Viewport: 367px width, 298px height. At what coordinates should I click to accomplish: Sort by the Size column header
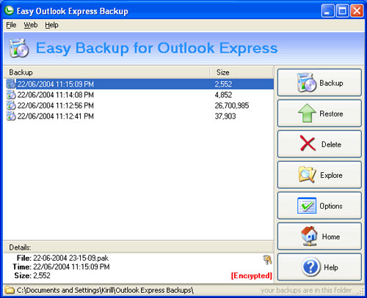pos(241,72)
